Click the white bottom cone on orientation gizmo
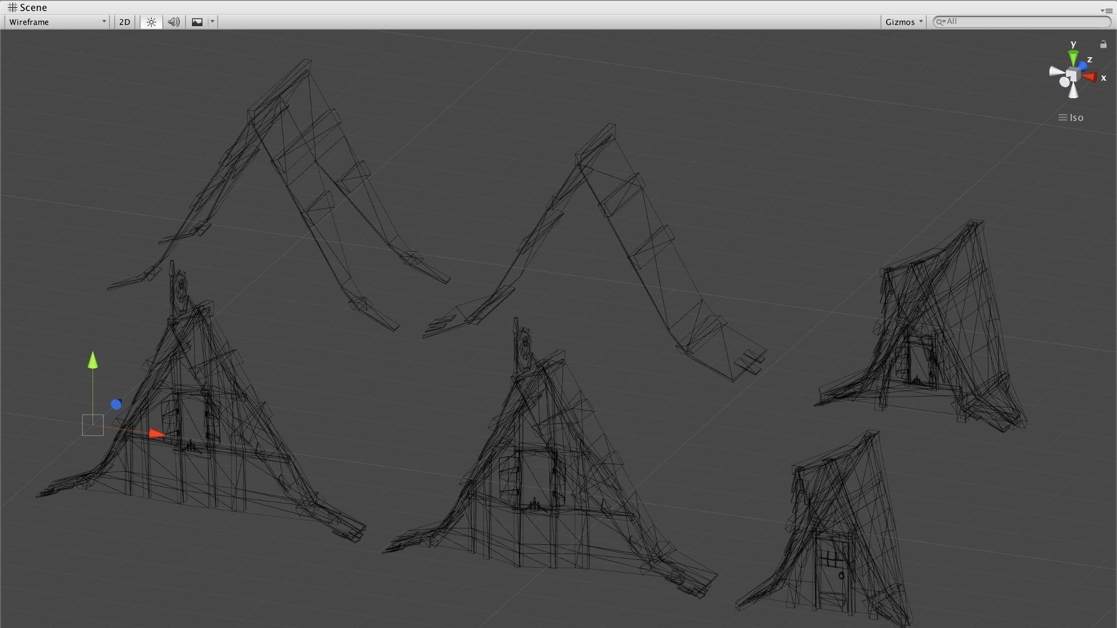This screenshot has height=628, width=1117. pos(1074,91)
